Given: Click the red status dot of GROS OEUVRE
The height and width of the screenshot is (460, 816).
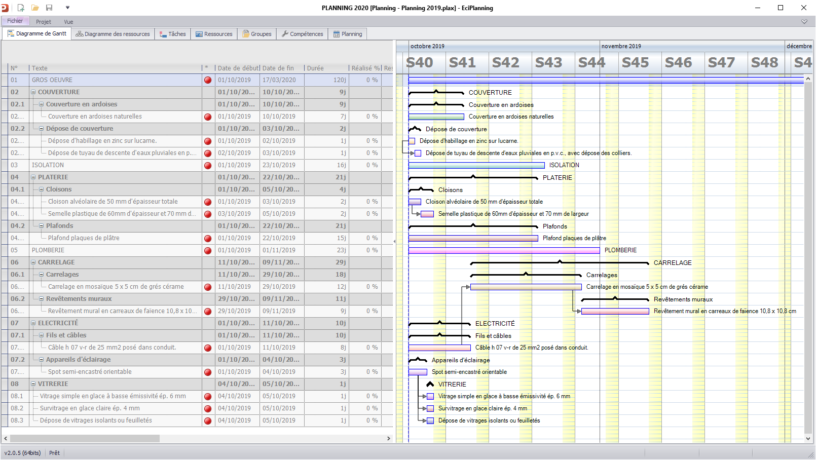Looking at the screenshot, I should (208, 80).
